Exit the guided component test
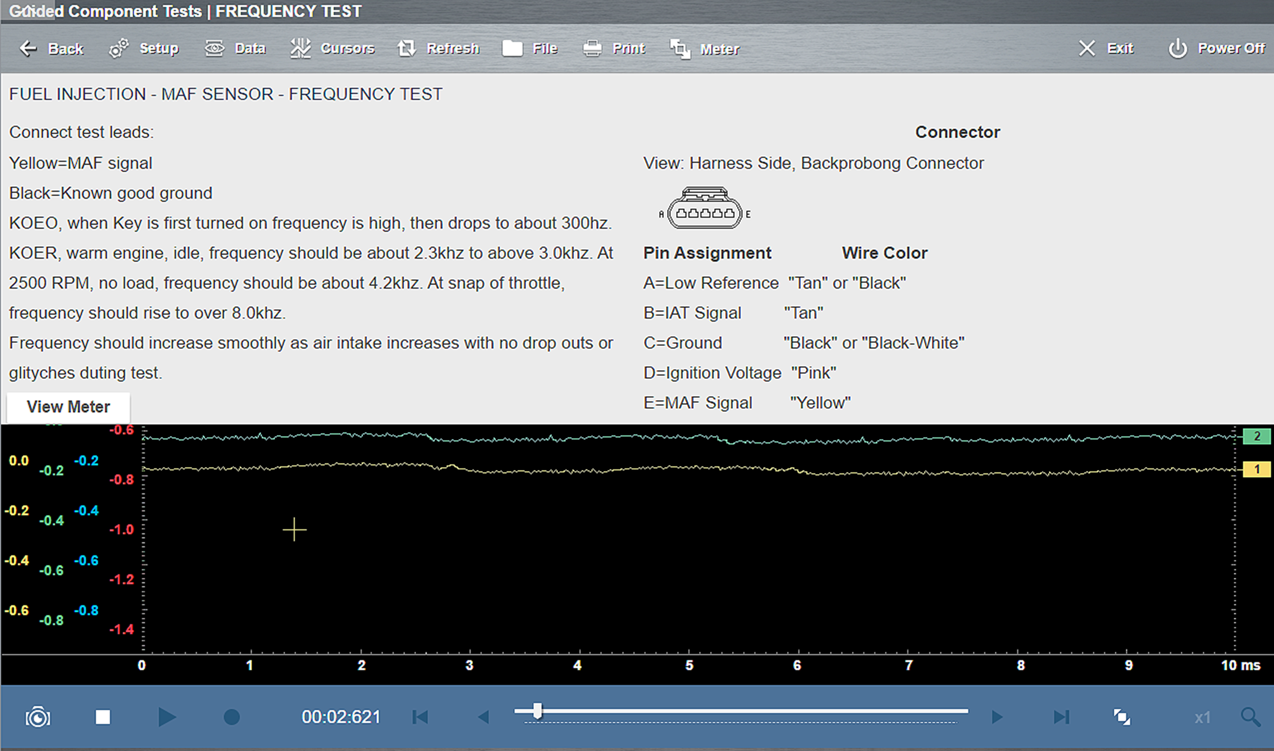 (x=1087, y=49)
